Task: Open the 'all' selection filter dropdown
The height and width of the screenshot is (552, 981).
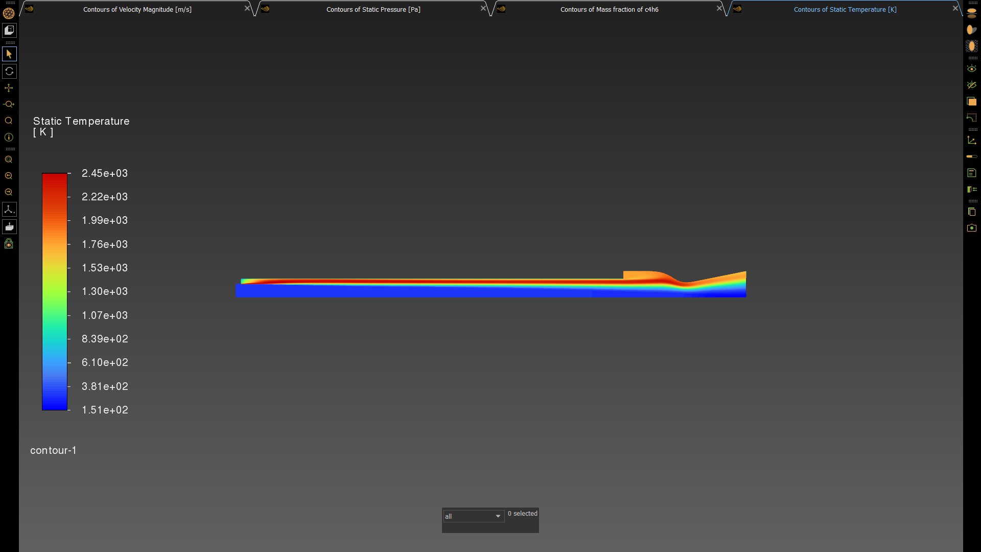Action: (x=473, y=516)
